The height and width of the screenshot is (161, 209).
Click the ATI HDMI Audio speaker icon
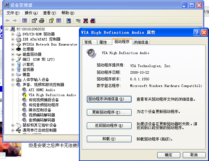pyautogui.click(x=25, y=90)
